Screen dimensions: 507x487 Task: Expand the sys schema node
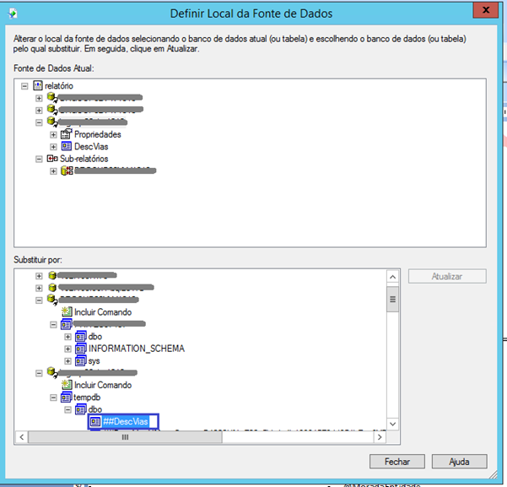click(67, 360)
